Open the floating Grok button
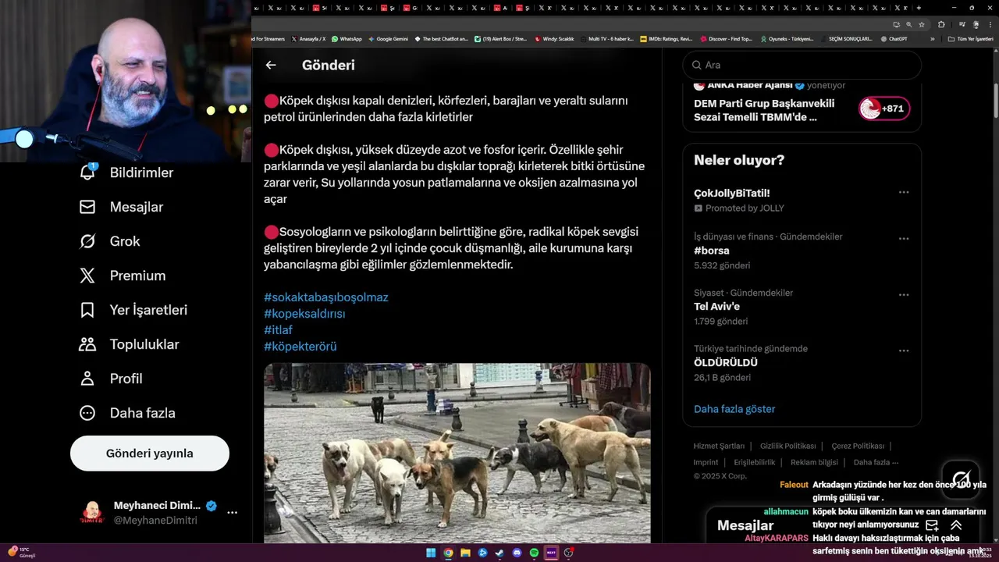Screen dimensions: 999x562 pos(961,479)
